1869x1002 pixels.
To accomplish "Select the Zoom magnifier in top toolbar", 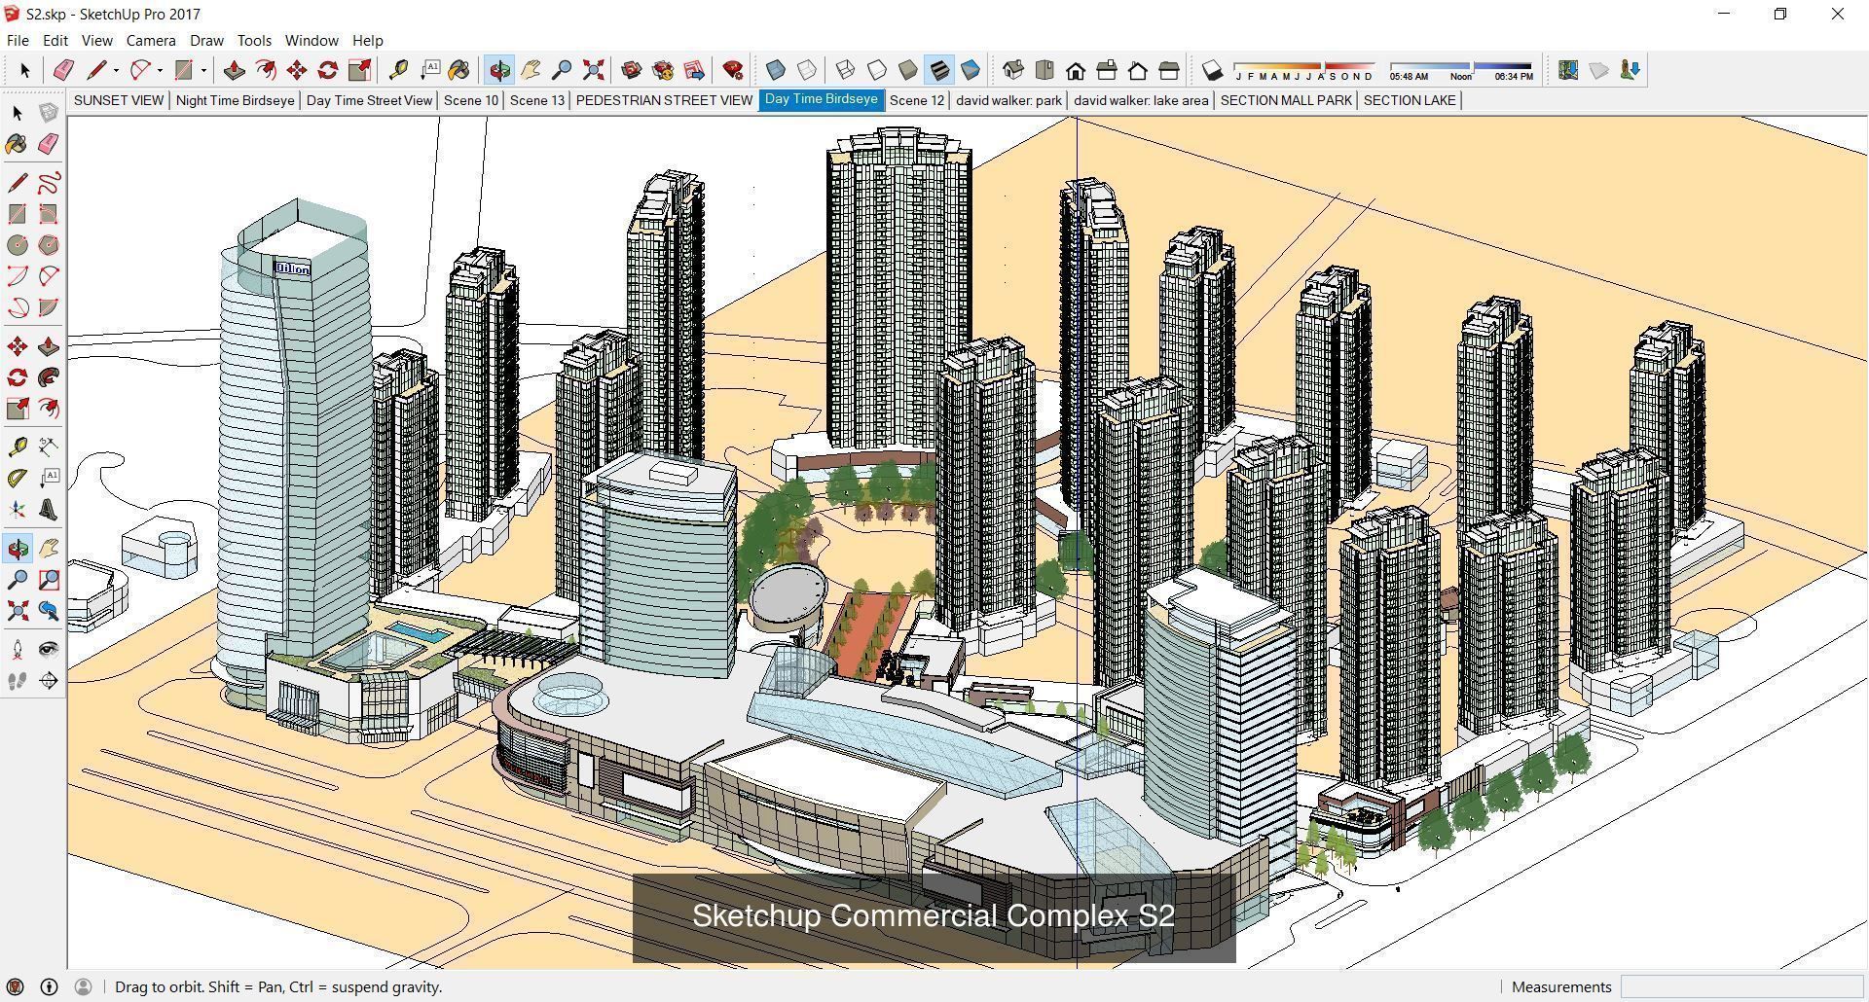I will [x=562, y=70].
